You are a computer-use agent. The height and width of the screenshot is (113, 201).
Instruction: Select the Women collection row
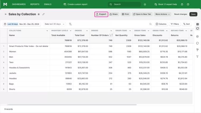(x=96, y=52)
